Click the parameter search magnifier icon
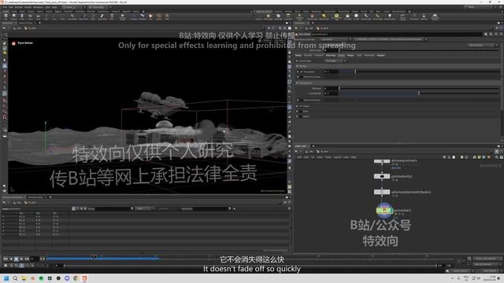504x283 pixels. pyautogui.click(x=491, y=34)
